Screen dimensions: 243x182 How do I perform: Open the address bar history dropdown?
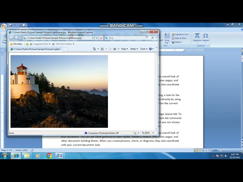pyautogui.click(x=93, y=38)
